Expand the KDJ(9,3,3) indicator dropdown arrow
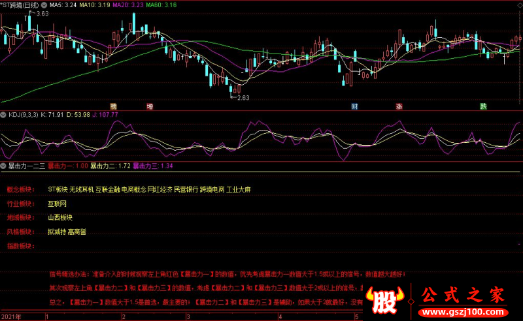 (3, 115)
